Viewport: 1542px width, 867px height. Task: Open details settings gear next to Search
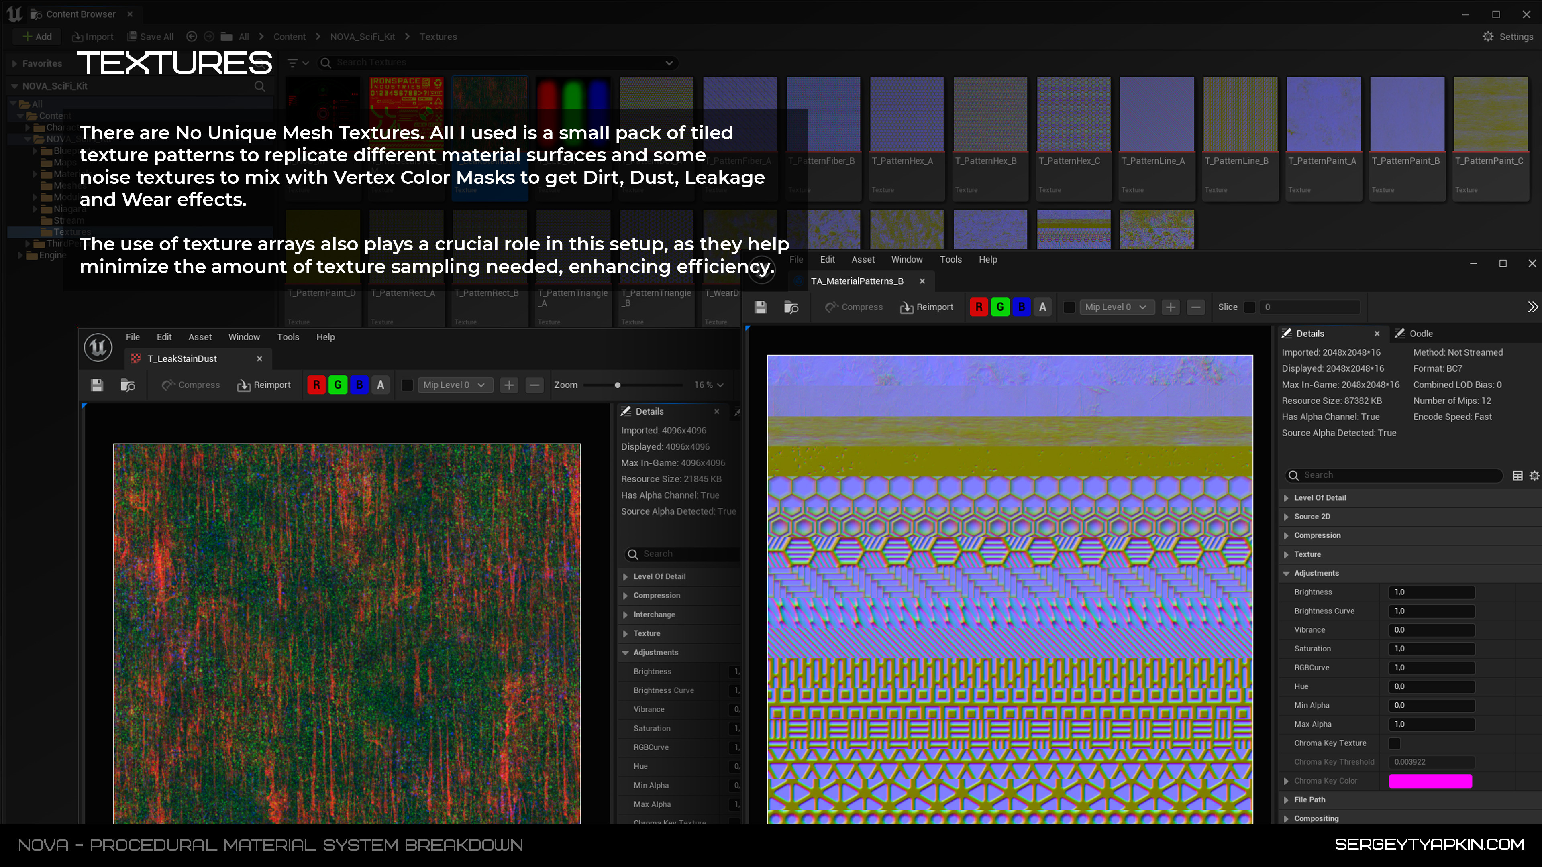pyautogui.click(x=1534, y=476)
